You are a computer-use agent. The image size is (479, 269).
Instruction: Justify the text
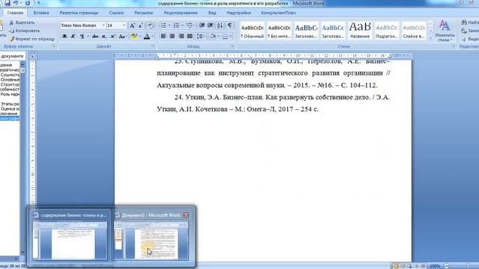pos(189,37)
